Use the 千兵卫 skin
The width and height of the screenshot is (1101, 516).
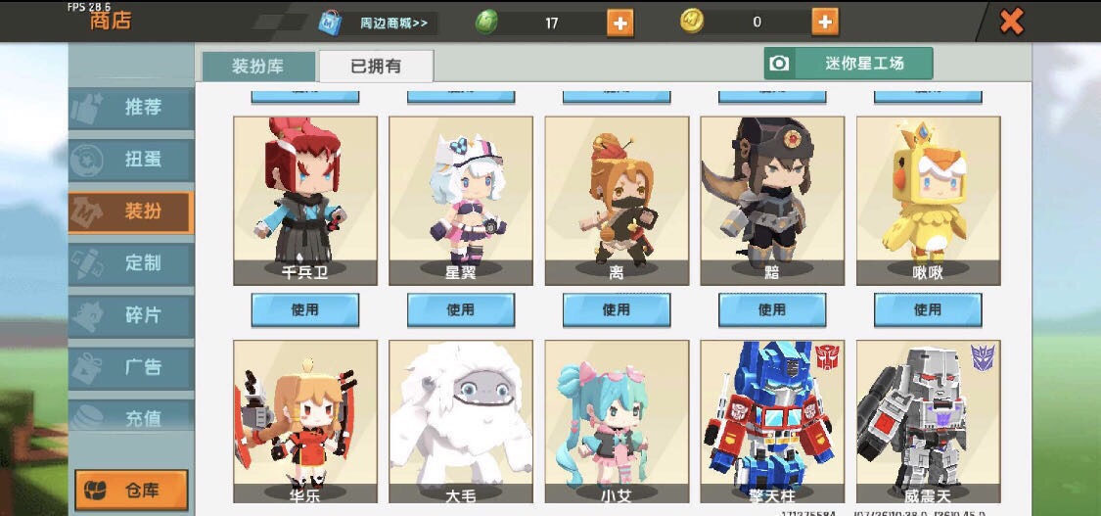pyautogui.click(x=304, y=309)
